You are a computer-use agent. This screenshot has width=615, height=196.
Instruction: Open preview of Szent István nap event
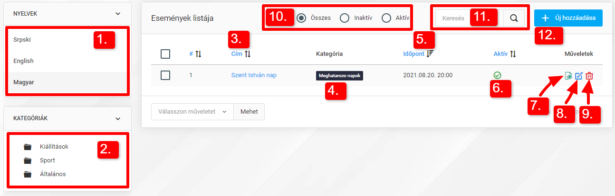click(568, 76)
